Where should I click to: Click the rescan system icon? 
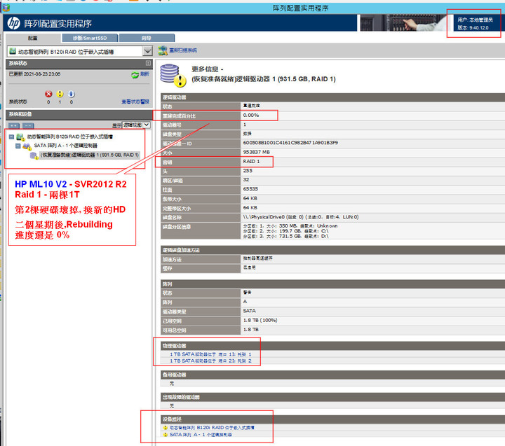[x=163, y=50]
